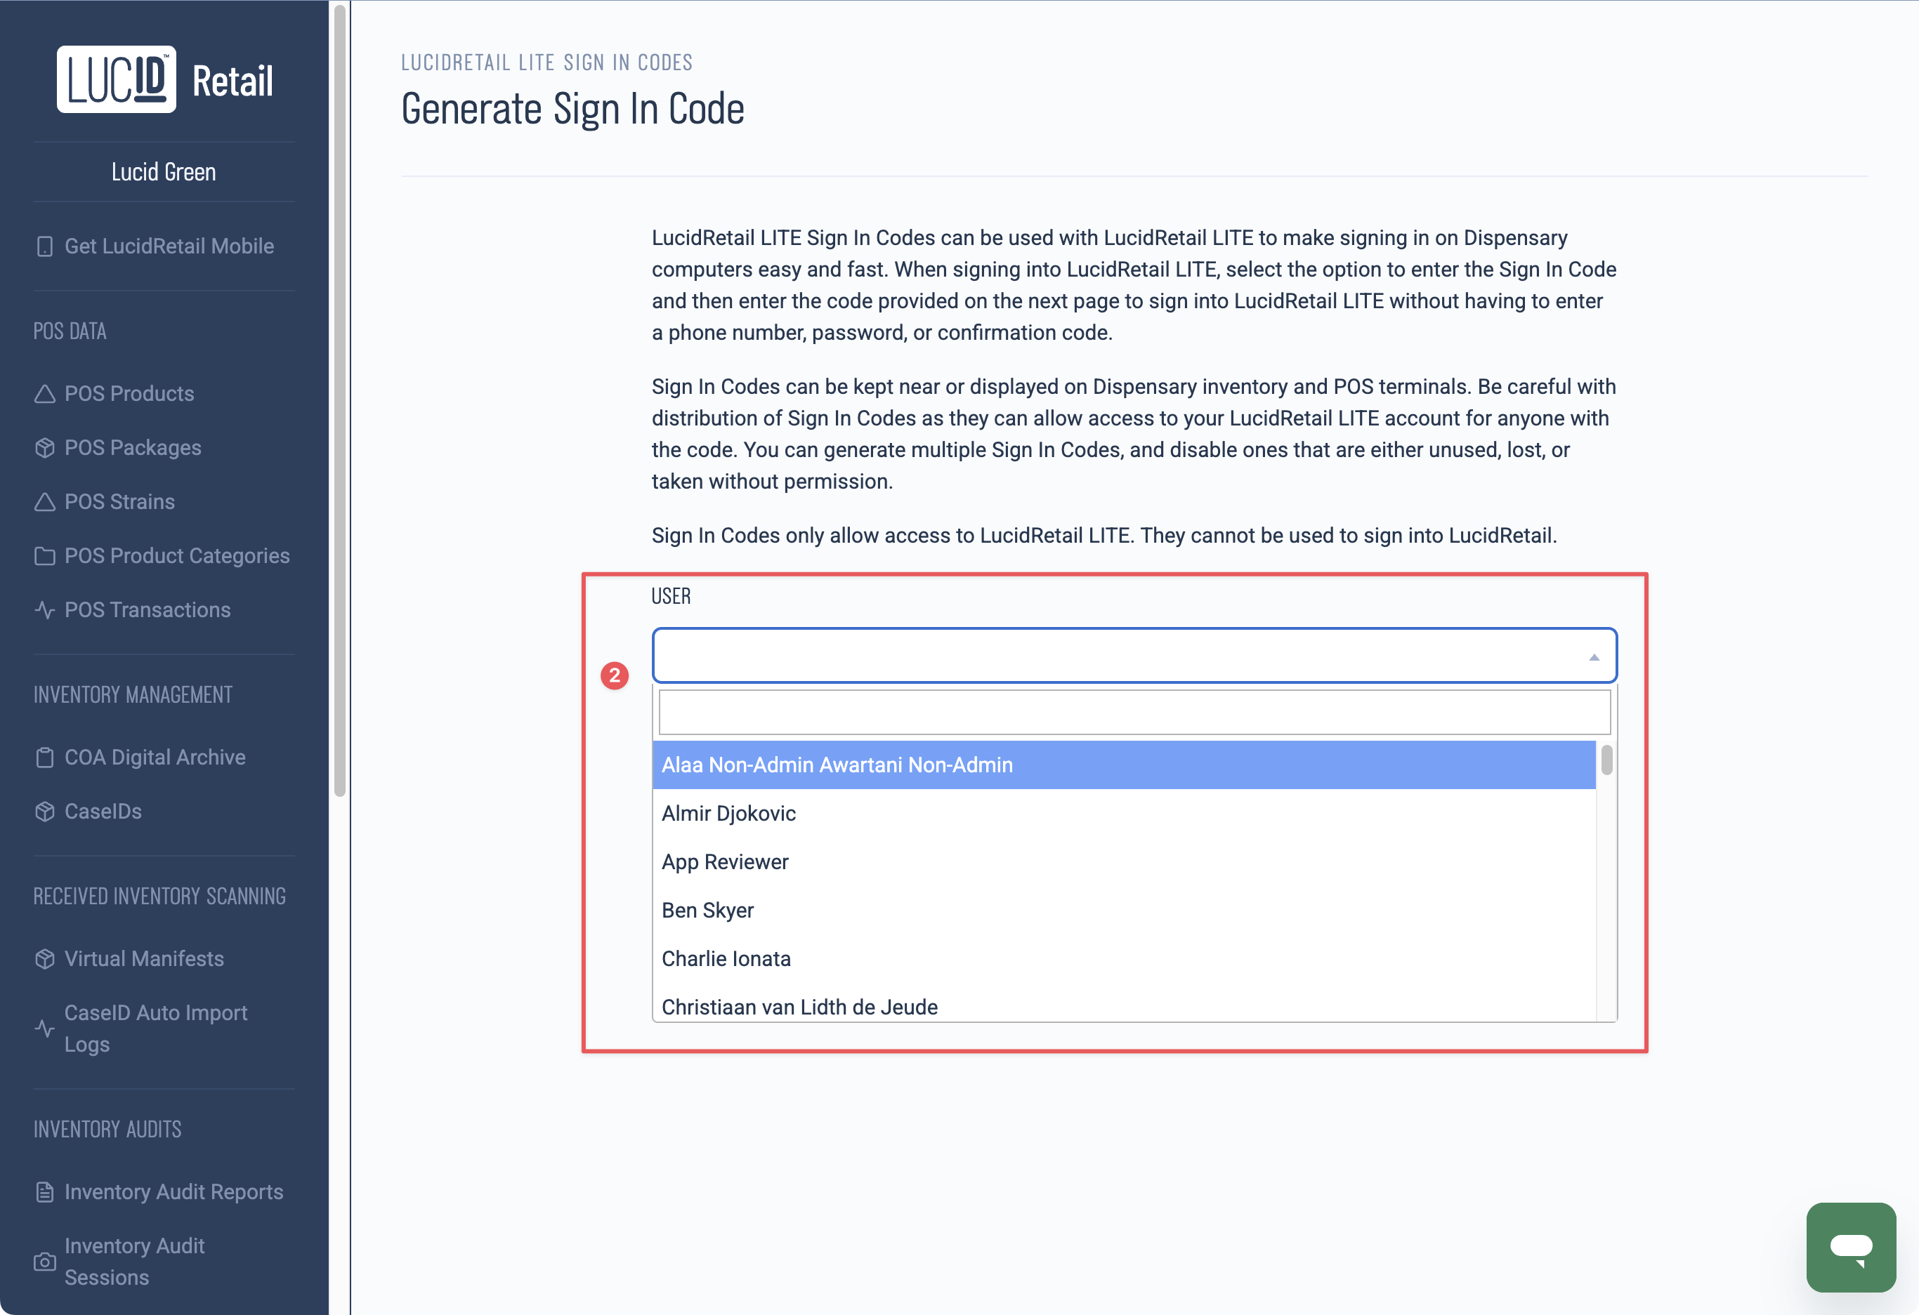Viewport: 1919px width, 1315px height.
Task: Select the POS Products triangle icon
Action: [x=46, y=394]
